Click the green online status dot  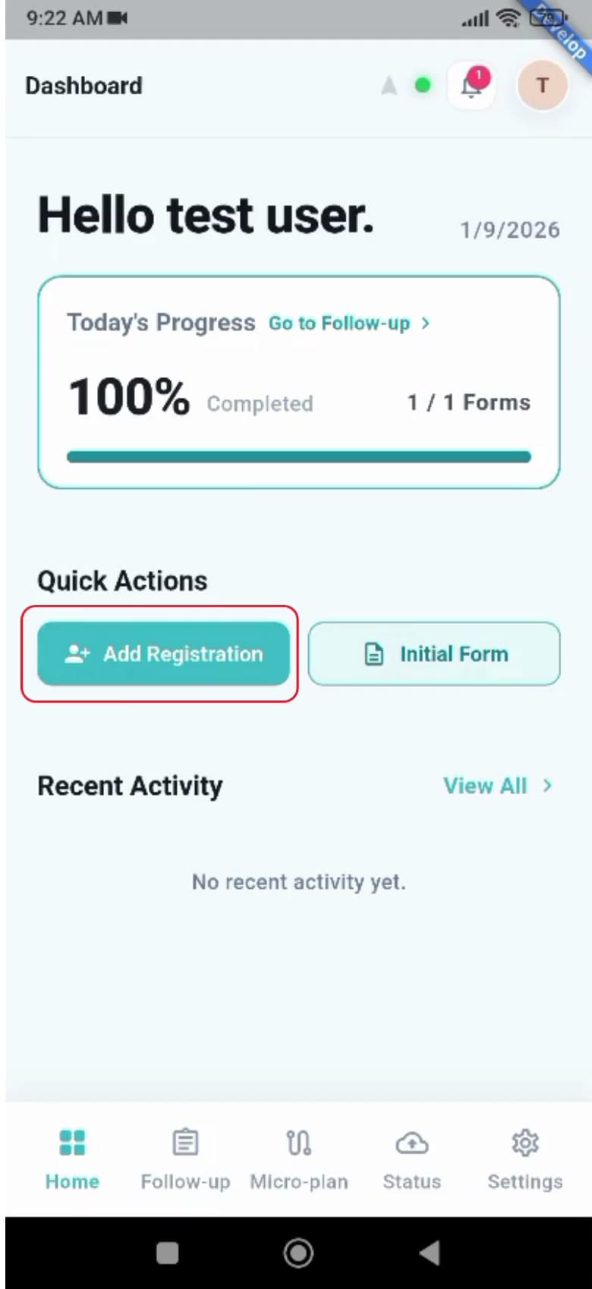coord(423,85)
